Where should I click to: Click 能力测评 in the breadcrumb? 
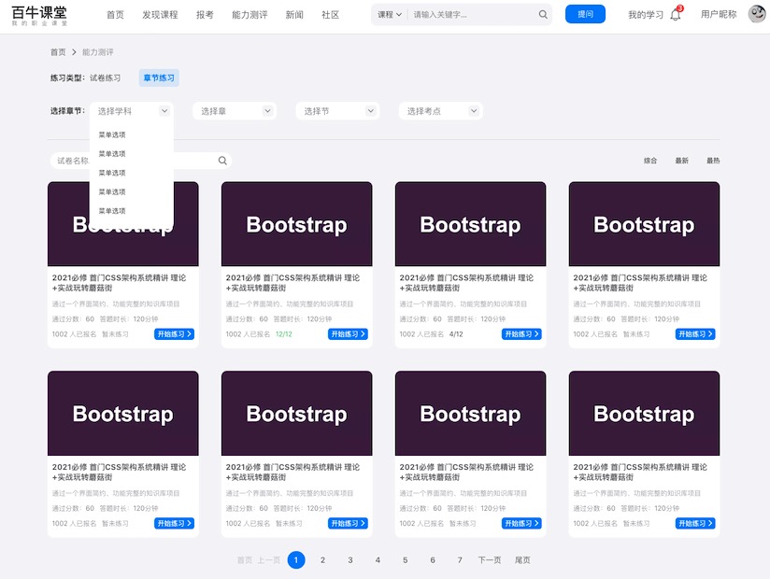point(98,52)
